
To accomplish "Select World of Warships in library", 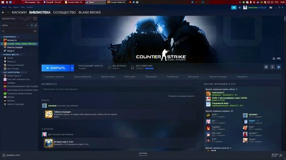I will [x=15, y=104].
